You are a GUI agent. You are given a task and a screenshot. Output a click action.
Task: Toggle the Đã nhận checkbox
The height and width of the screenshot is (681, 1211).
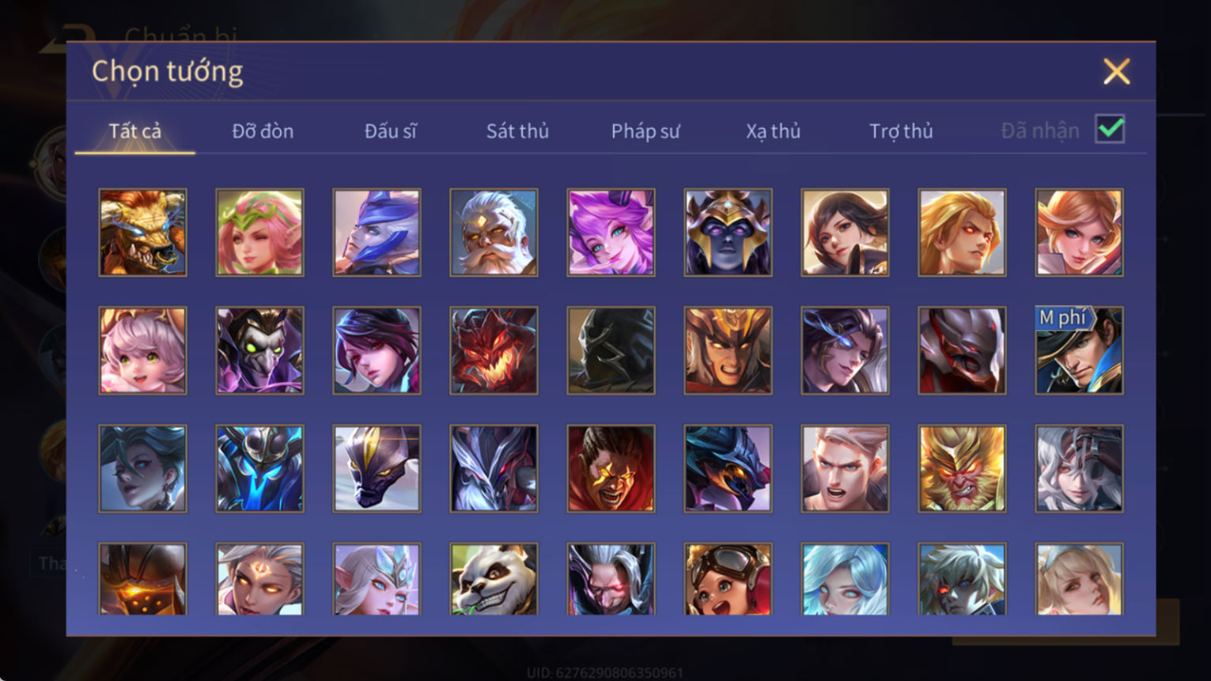click(x=1110, y=129)
